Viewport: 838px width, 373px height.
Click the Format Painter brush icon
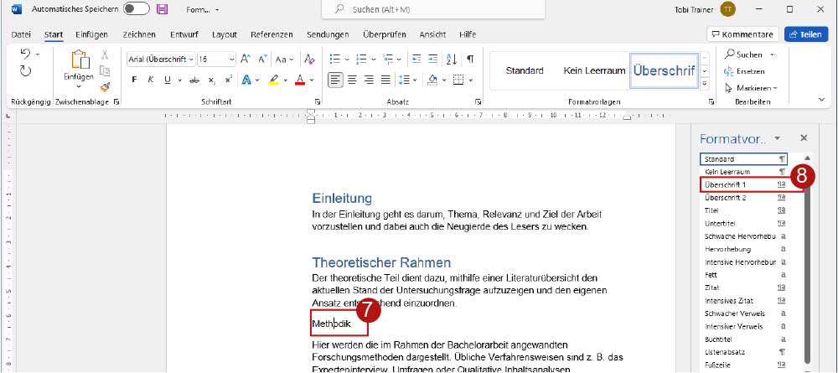[105, 86]
